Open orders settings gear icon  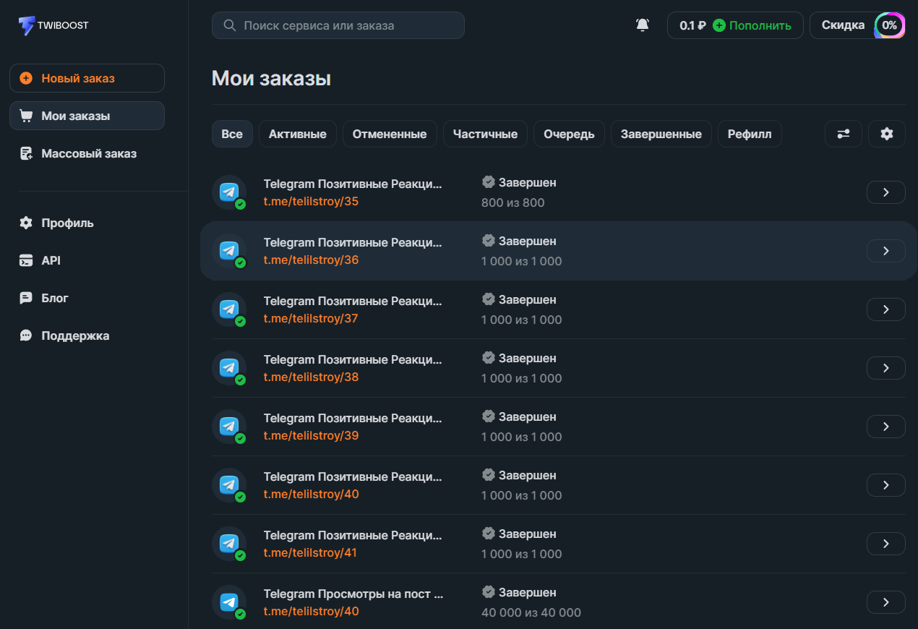tap(886, 134)
